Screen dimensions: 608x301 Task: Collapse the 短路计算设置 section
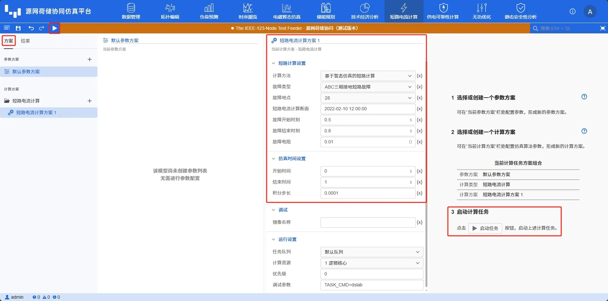[x=273, y=63]
